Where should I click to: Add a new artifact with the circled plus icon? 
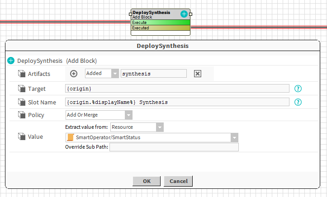[75, 74]
